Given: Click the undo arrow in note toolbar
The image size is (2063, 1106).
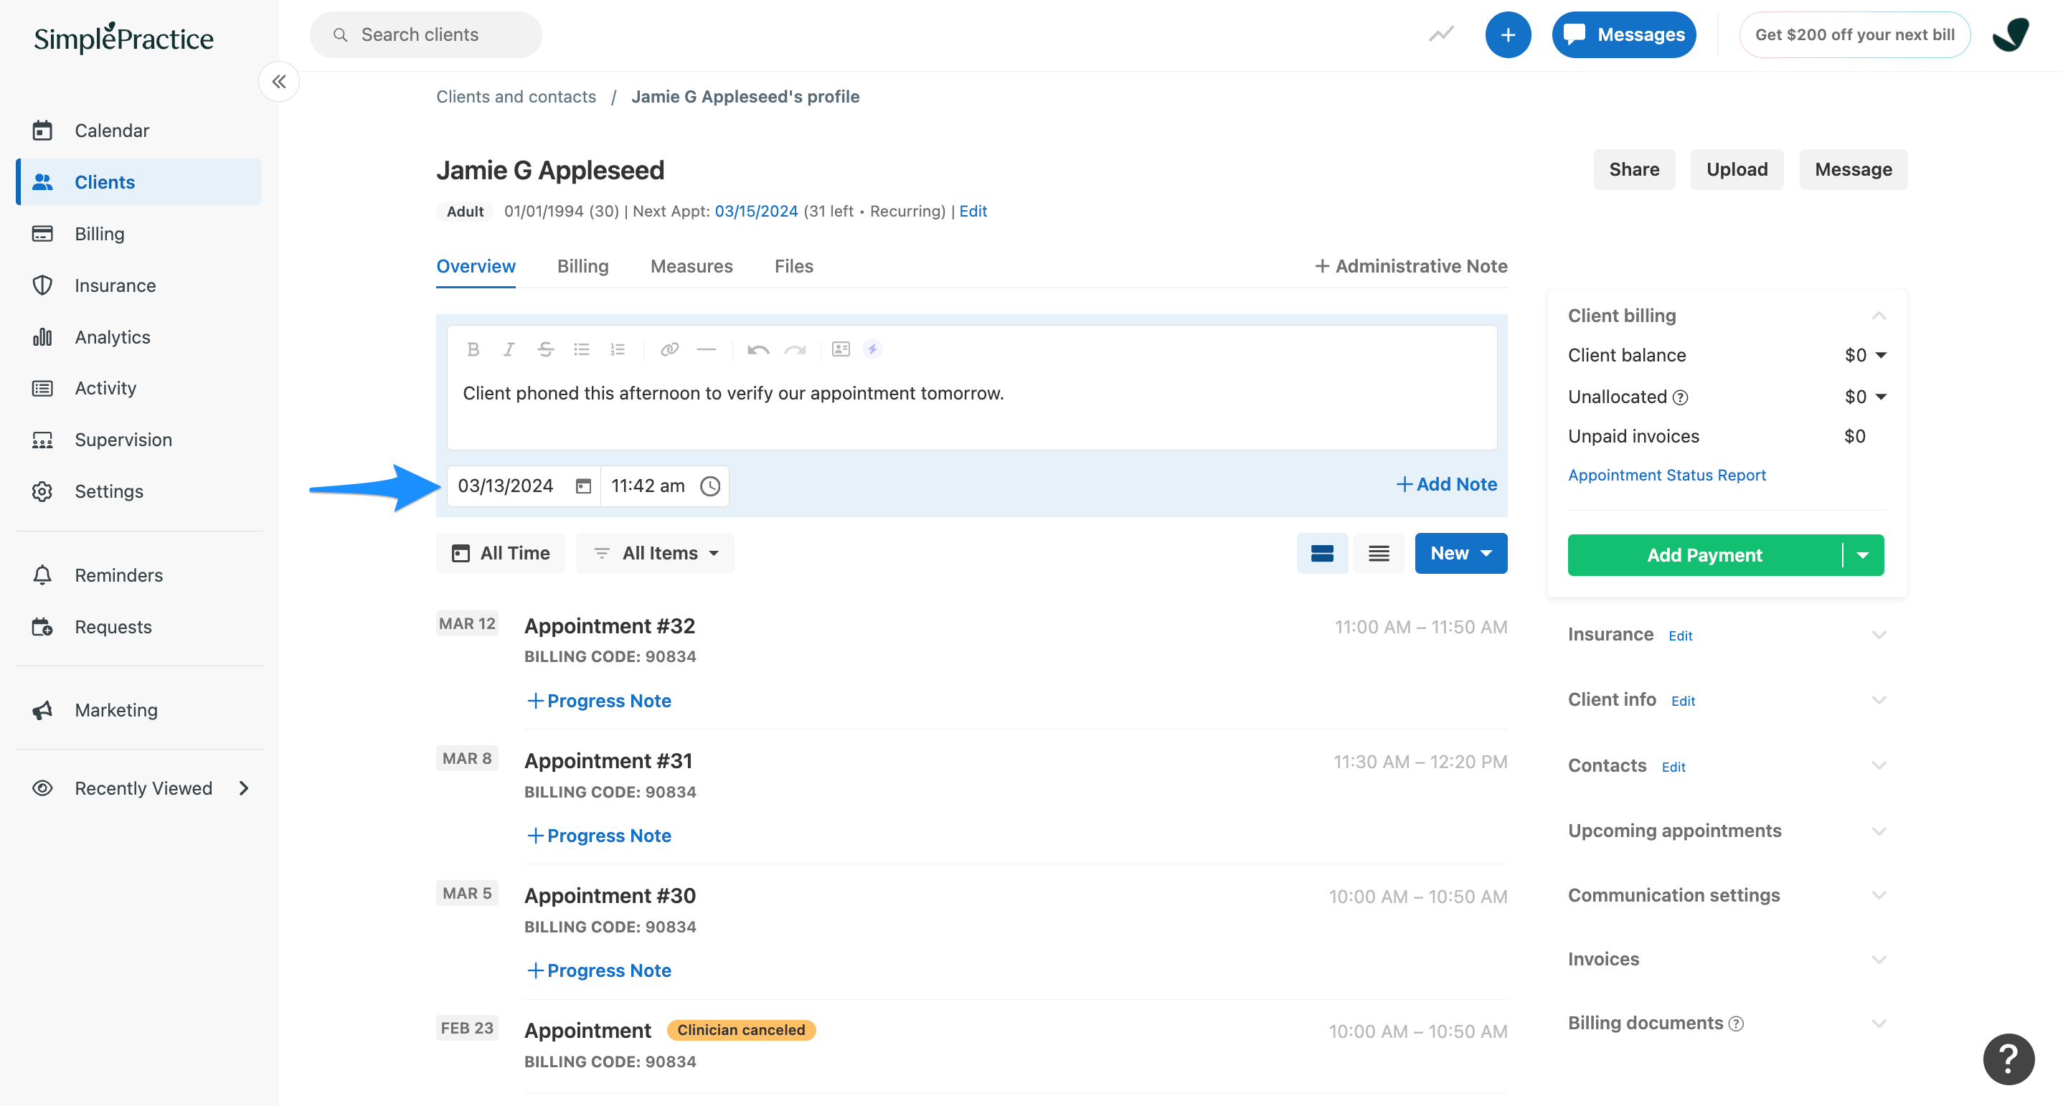Looking at the screenshot, I should (x=757, y=349).
